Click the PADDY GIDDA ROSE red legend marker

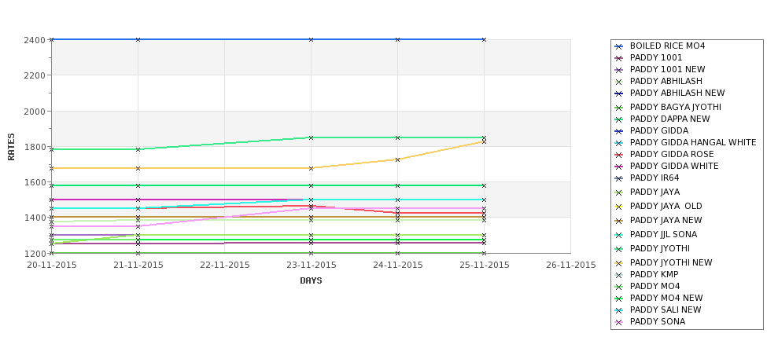click(x=619, y=155)
